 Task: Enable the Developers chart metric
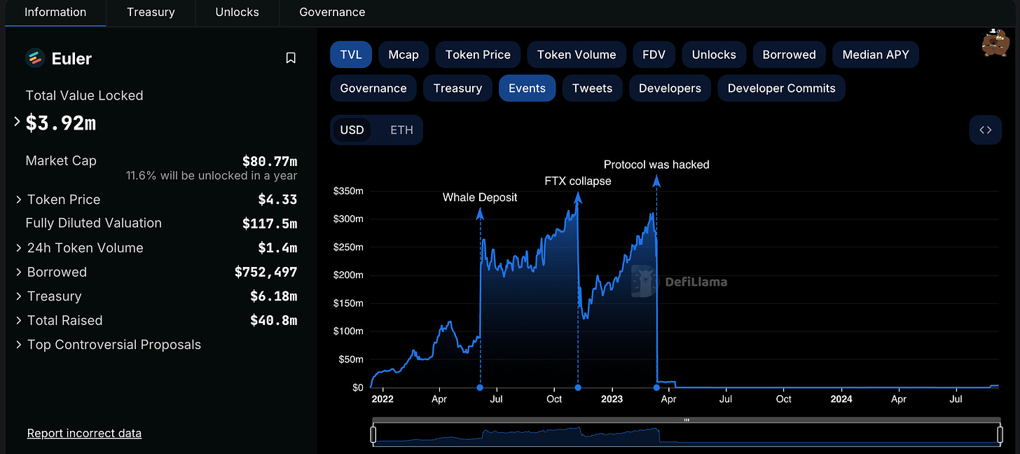[x=670, y=88]
